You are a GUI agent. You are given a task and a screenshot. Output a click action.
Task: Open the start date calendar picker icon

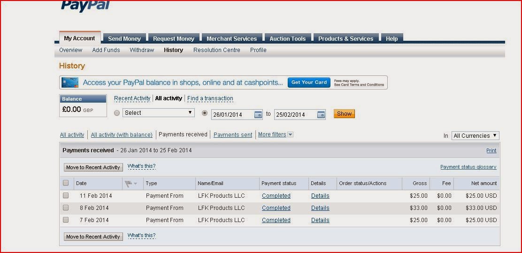[x=258, y=115]
